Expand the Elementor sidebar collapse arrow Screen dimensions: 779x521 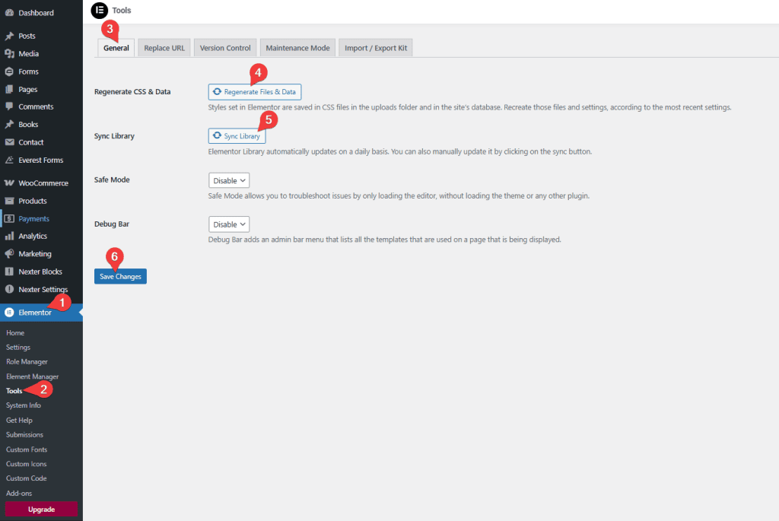click(x=78, y=312)
